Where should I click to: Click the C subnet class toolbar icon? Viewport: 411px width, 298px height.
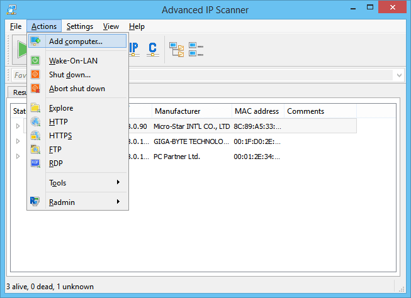[x=152, y=49]
